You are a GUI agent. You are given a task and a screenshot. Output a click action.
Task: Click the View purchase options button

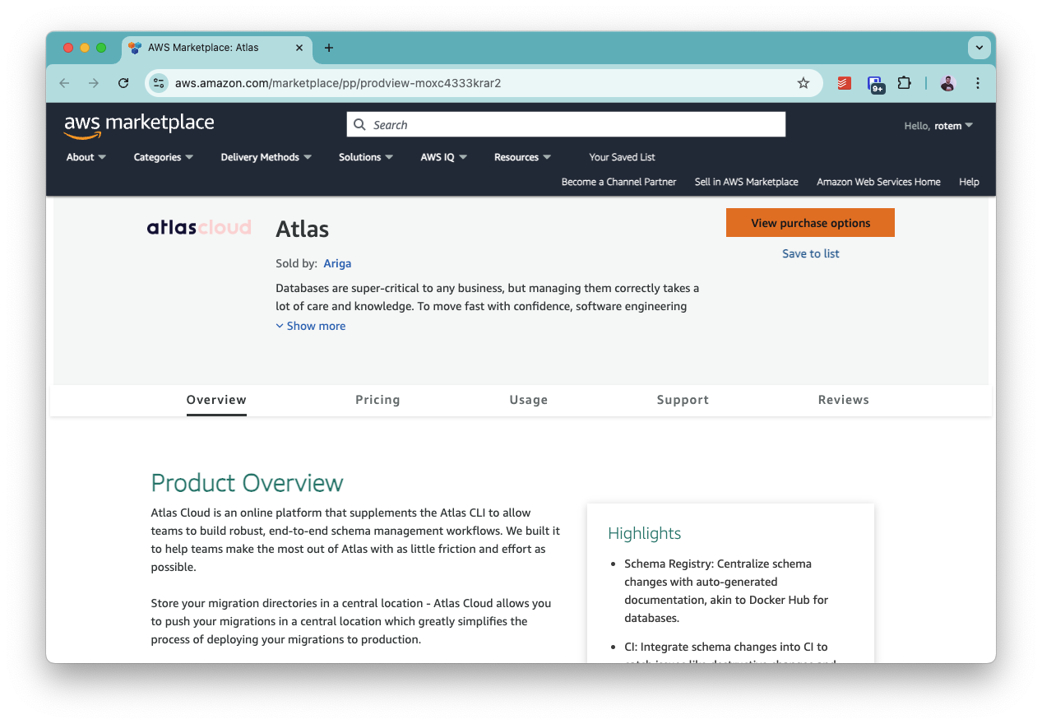point(810,222)
